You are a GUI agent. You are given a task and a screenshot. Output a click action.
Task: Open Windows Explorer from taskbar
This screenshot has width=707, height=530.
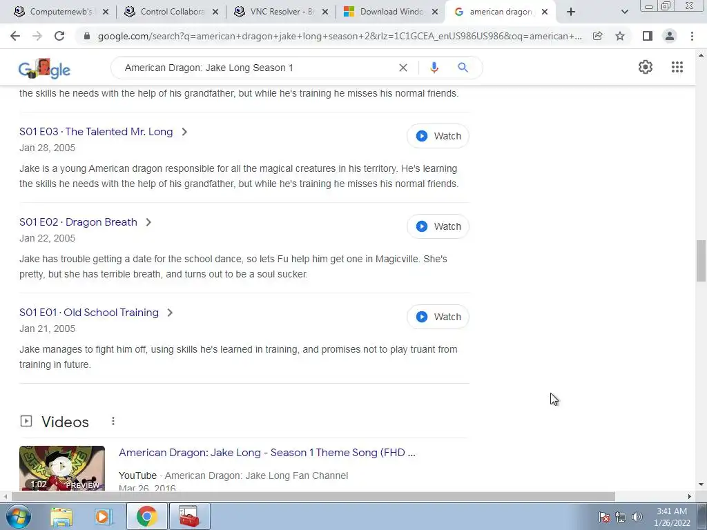point(61,516)
